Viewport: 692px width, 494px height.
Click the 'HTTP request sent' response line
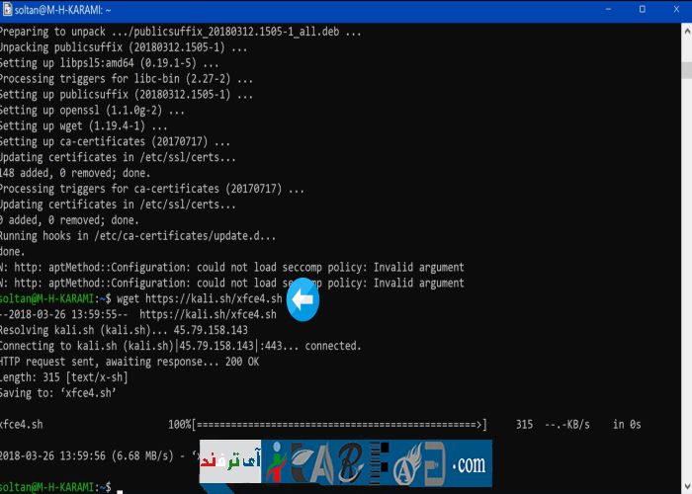[x=129, y=362]
